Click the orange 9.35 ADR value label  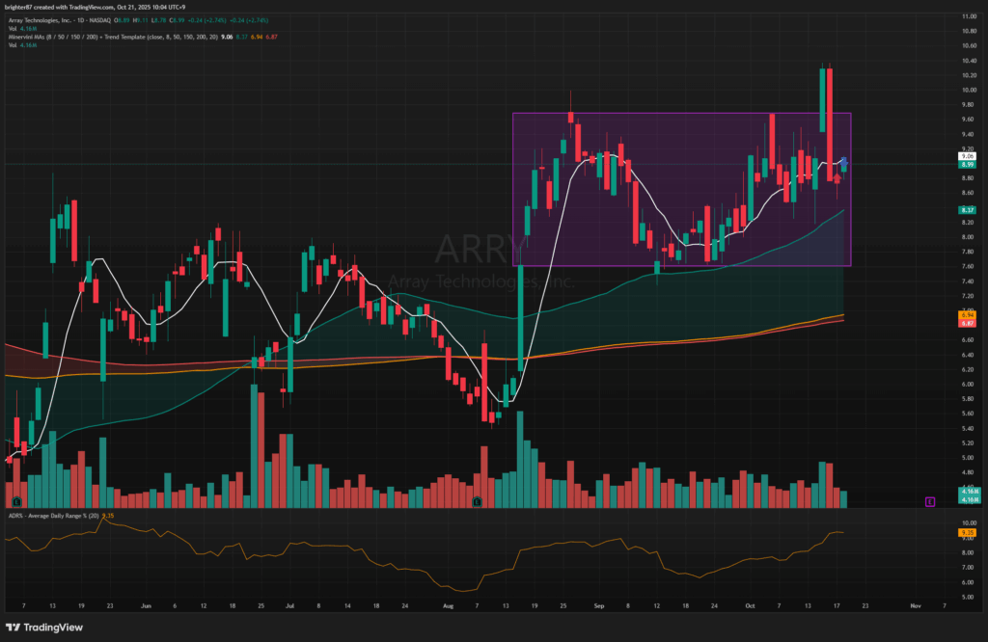pos(967,532)
